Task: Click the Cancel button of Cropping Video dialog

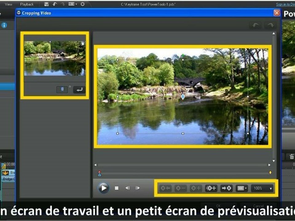Action: 258,206
